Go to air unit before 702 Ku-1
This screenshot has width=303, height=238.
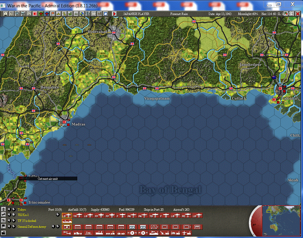pyautogui.click(x=9, y=214)
